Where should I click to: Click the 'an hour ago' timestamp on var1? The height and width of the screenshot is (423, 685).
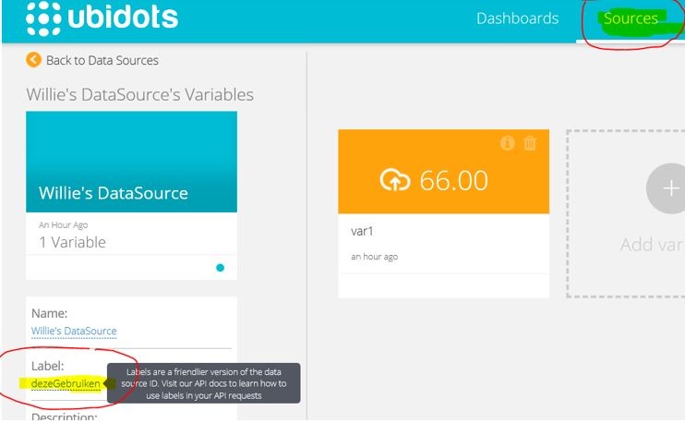coord(375,257)
